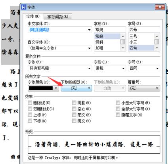This screenshot has width=168, height=164.
Task: Open the 着重号 dropdown
Action: (144, 88)
